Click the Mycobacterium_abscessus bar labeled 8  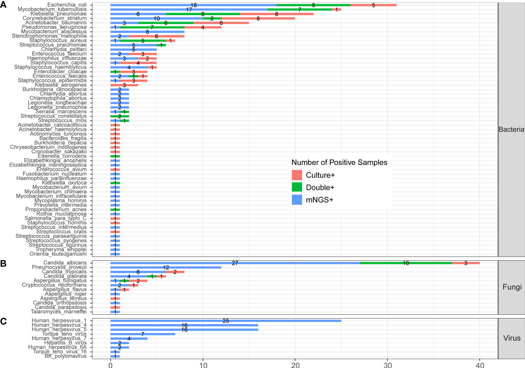tap(147, 32)
